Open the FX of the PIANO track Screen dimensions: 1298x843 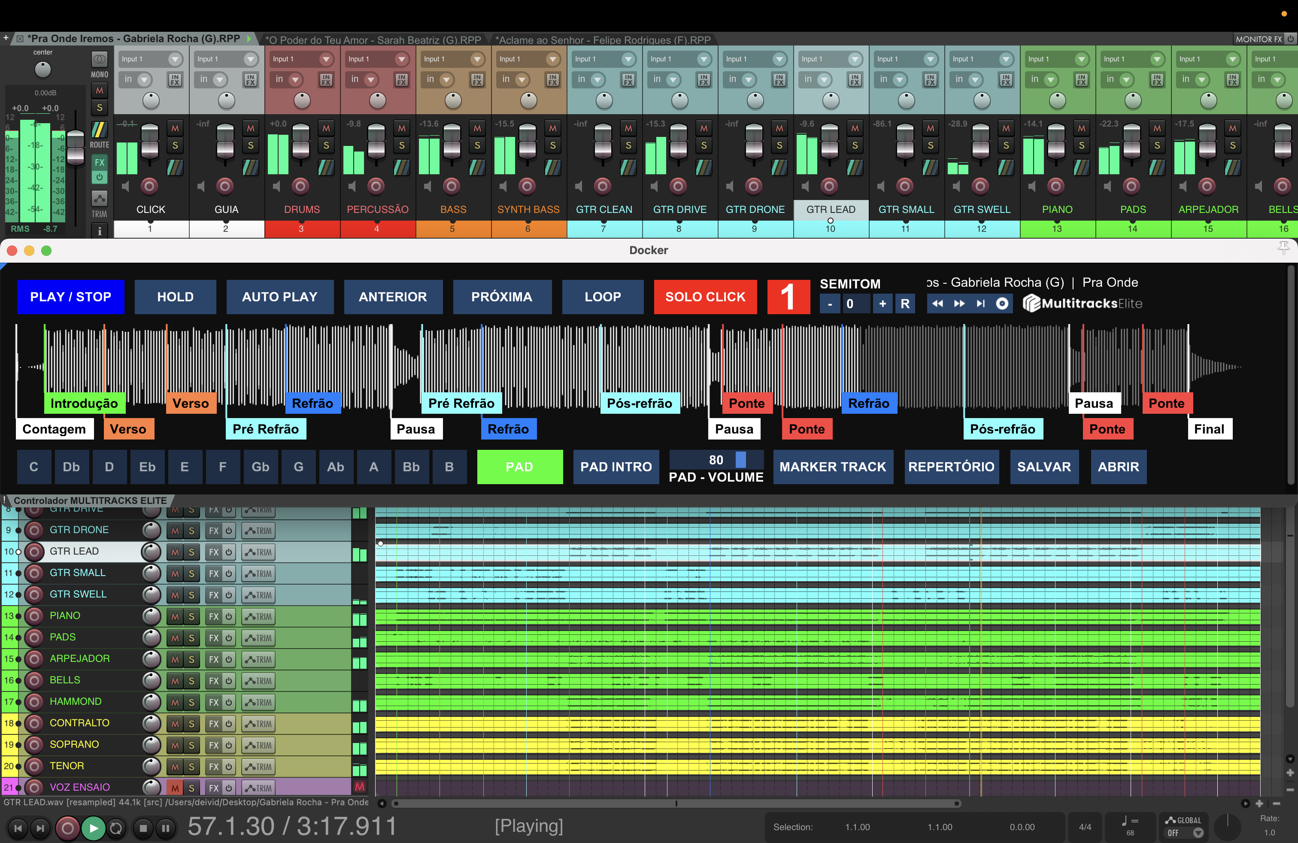[214, 616]
